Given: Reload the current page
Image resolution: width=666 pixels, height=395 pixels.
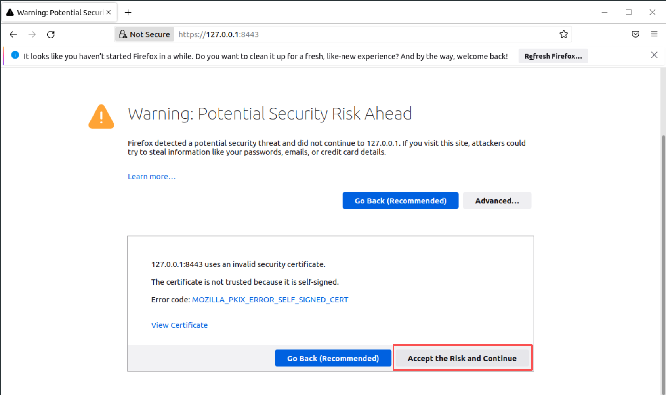Looking at the screenshot, I should coord(51,34).
